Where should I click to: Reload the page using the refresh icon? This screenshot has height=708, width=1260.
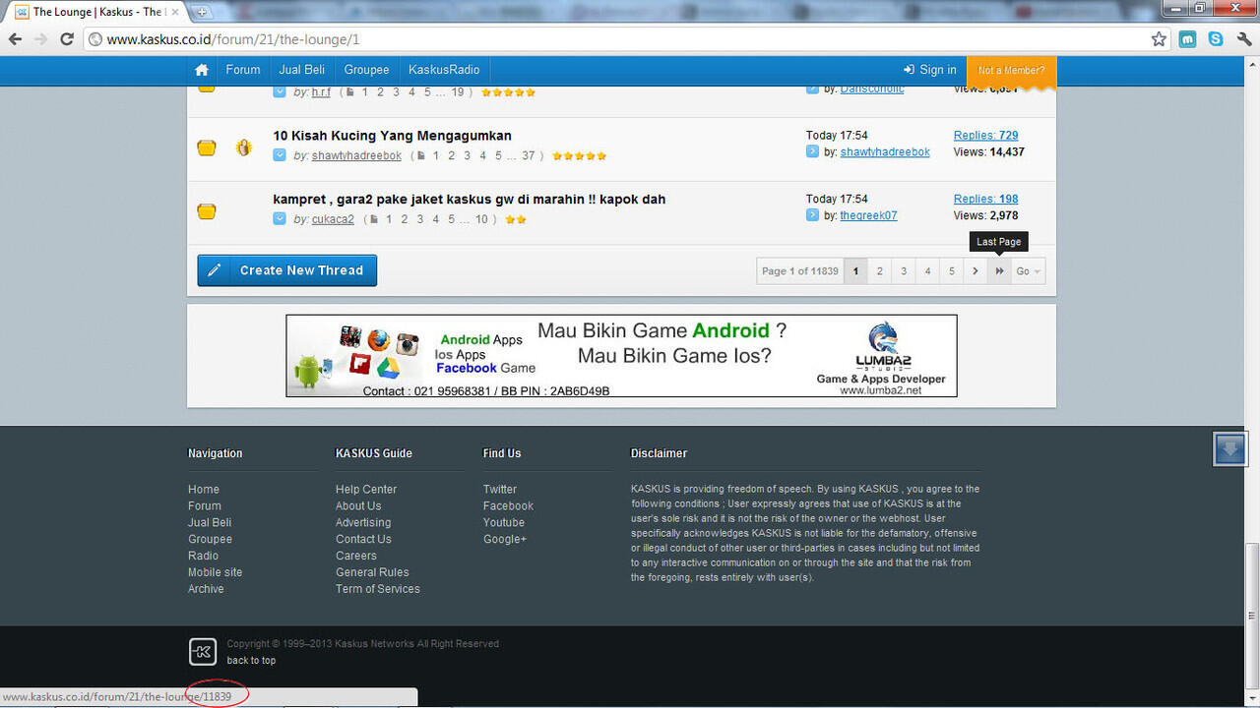pyautogui.click(x=67, y=39)
